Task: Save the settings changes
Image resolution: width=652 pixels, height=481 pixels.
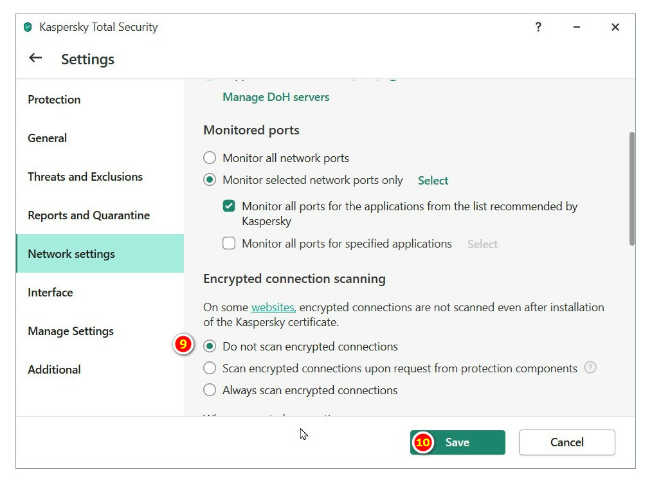Action: point(457,442)
